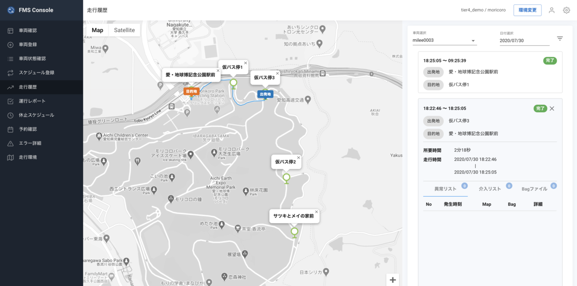Viewport: 577px width, 286px height.
Task: Close the 愛・地球博記念公園駅前 info window
Action: (x=218, y=70)
